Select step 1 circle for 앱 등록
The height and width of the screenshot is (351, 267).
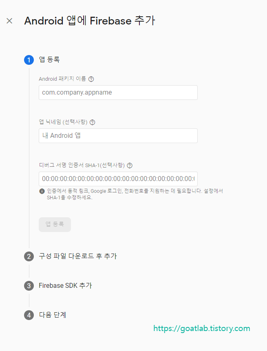[29, 60]
